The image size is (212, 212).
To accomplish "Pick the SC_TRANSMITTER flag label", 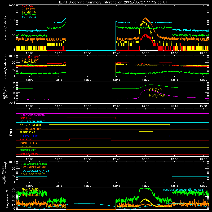I will 30,129.
